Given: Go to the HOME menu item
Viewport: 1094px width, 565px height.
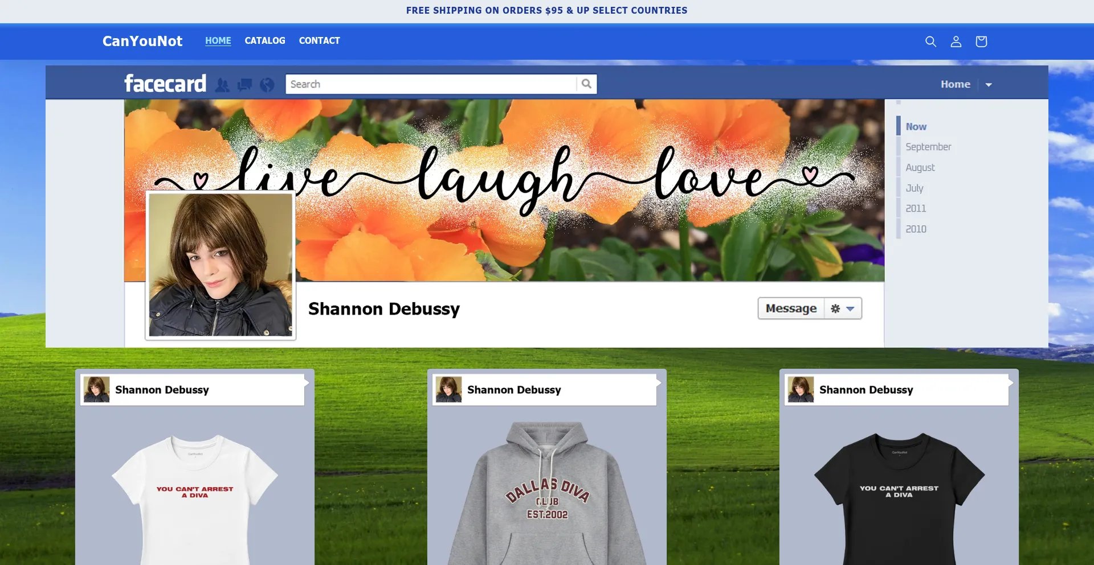Looking at the screenshot, I should pyautogui.click(x=218, y=41).
